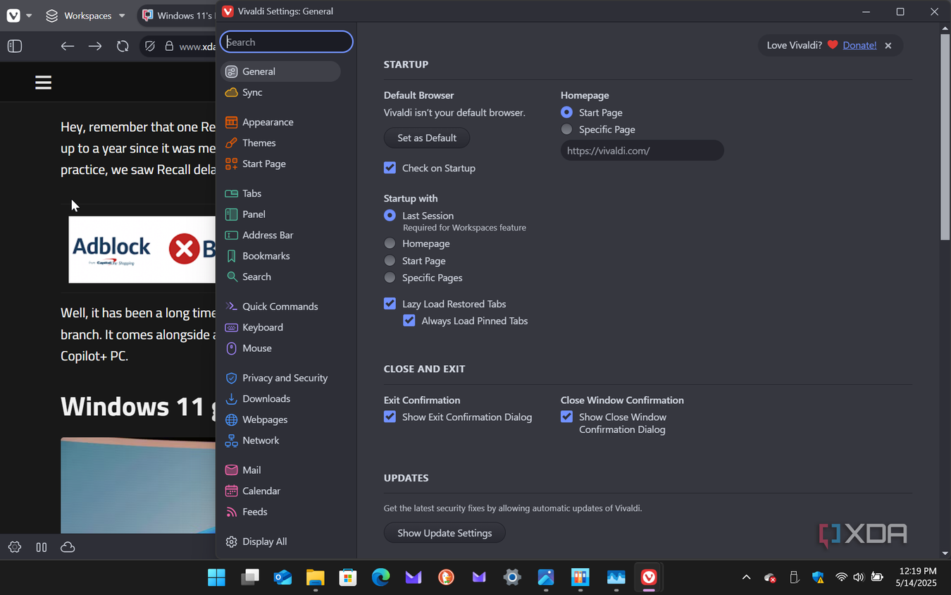Viewport: 951px width, 595px height.
Task: Open File Explorer from the taskbar
Action: pyautogui.click(x=315, y=578)
